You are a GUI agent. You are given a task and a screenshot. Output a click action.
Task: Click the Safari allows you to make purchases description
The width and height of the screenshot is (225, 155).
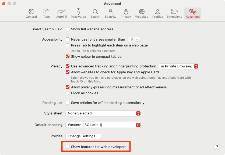pyautogui.click(x=131, y=80)
